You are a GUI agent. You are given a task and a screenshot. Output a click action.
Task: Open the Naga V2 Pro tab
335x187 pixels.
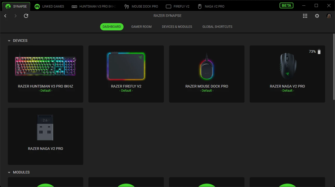[211, 6]
